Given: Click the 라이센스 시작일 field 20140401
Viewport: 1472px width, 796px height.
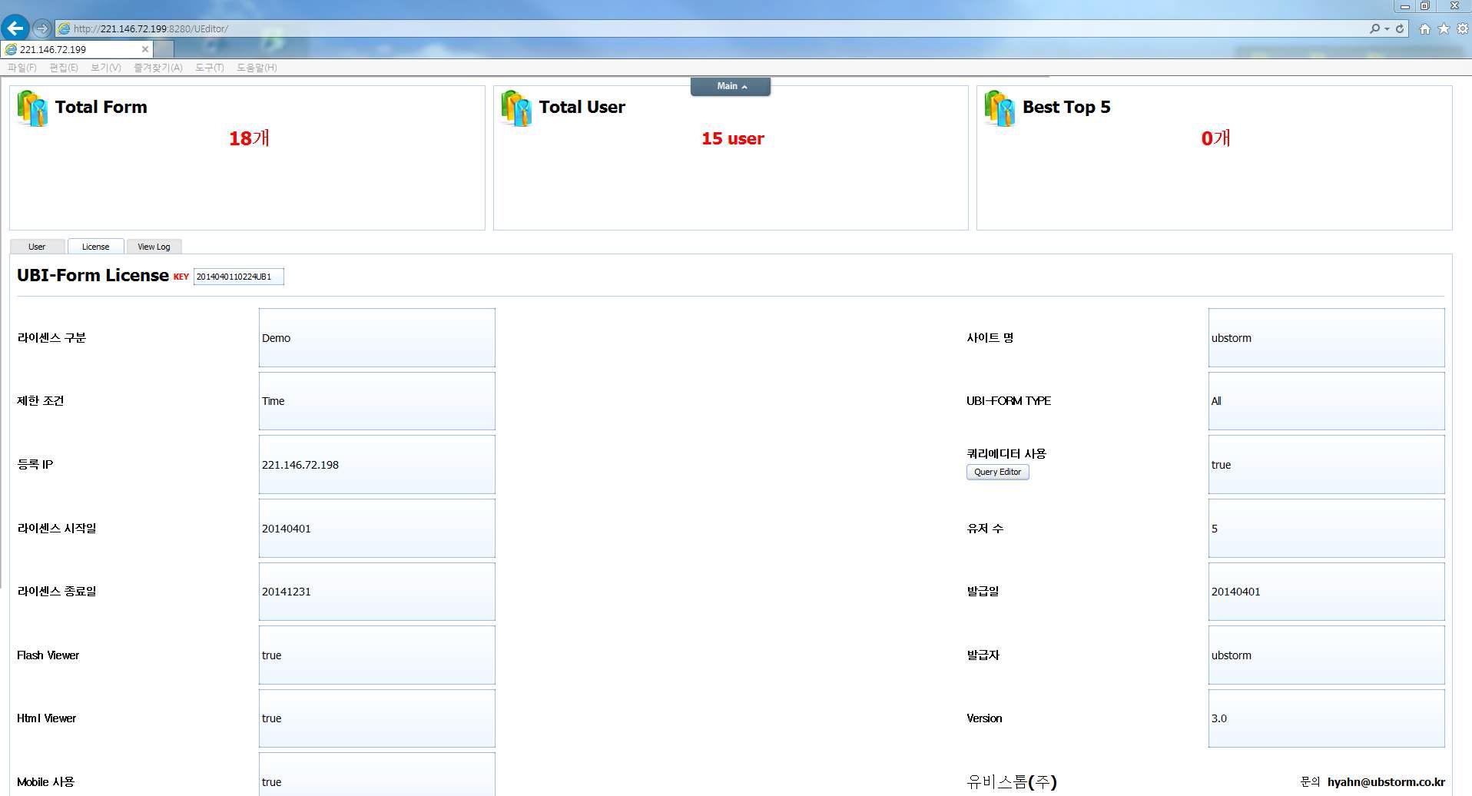Looking at the screenshot, I should click(x=376, y=529).
